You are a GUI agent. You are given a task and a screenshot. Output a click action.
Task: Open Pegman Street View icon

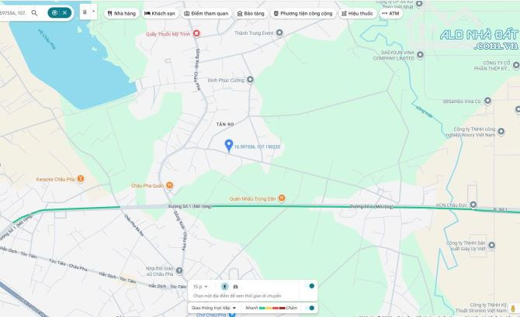pos(512,310)
